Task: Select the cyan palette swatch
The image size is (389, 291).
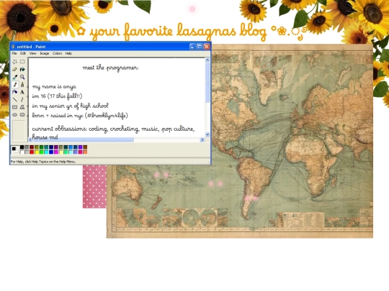Action: 46,152
